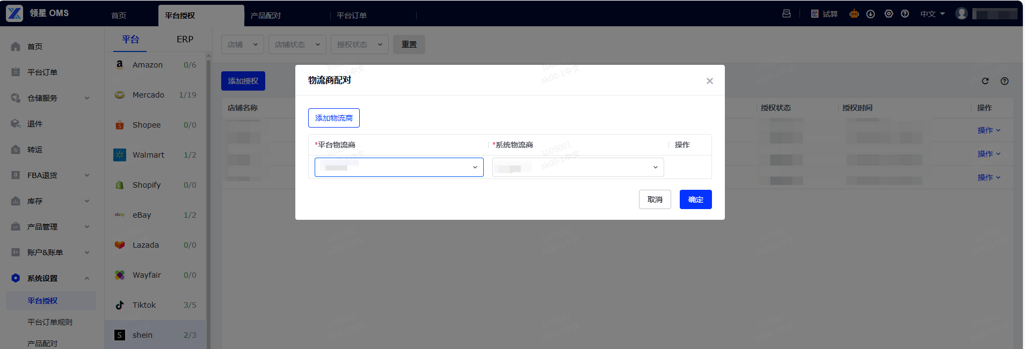The width and height of the screenshot is (1025, 349).
Task: Click the 退件 sidebar icon
Action: [x=16, y=124]
